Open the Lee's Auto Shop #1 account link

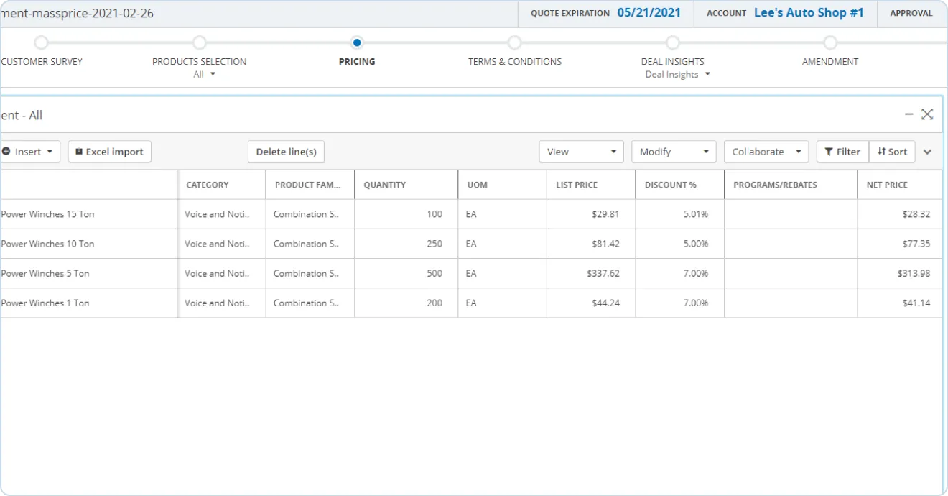pyautogui.click(x=809, y=13)
